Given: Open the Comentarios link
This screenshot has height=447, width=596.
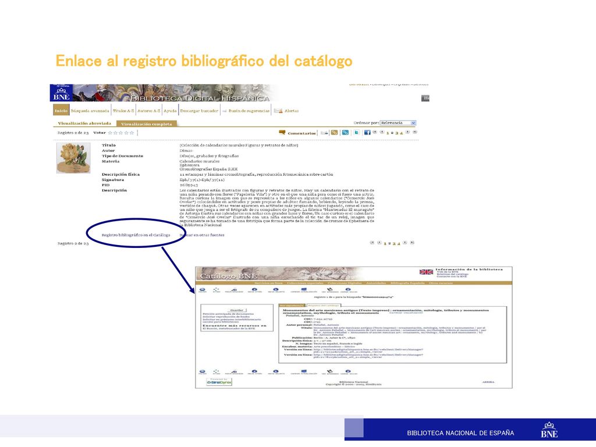Looking at the screenshot, I should point(302,133).
